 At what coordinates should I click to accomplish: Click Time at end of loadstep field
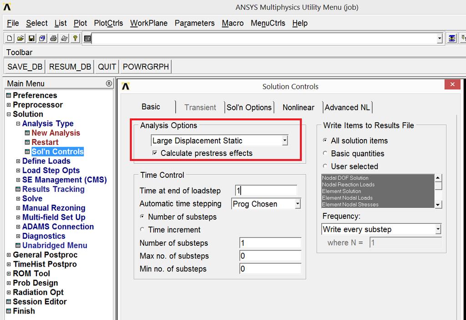[266, 191]
